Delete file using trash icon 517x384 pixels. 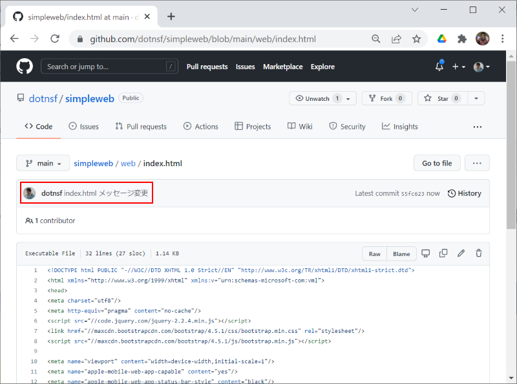pos(479,253)
